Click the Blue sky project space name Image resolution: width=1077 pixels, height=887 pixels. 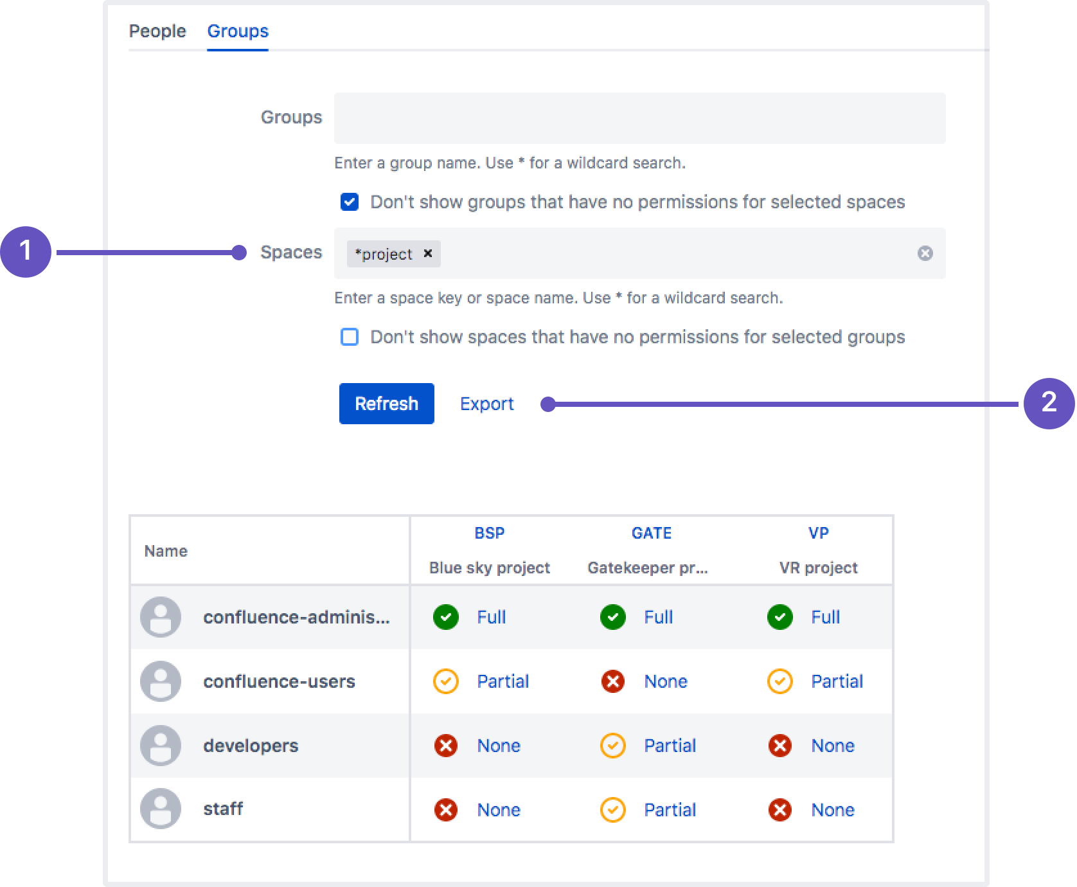(x=490, y=568)
